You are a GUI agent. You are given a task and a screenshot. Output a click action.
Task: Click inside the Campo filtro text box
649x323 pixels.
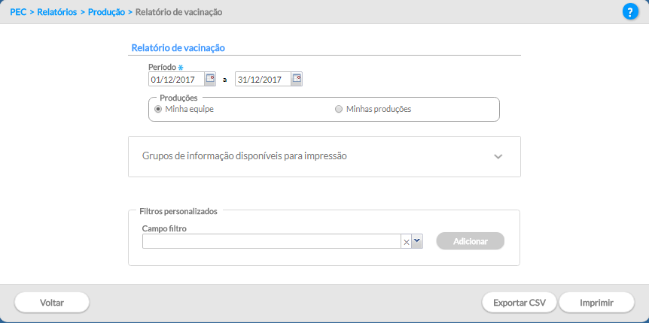tap(272, 241)
